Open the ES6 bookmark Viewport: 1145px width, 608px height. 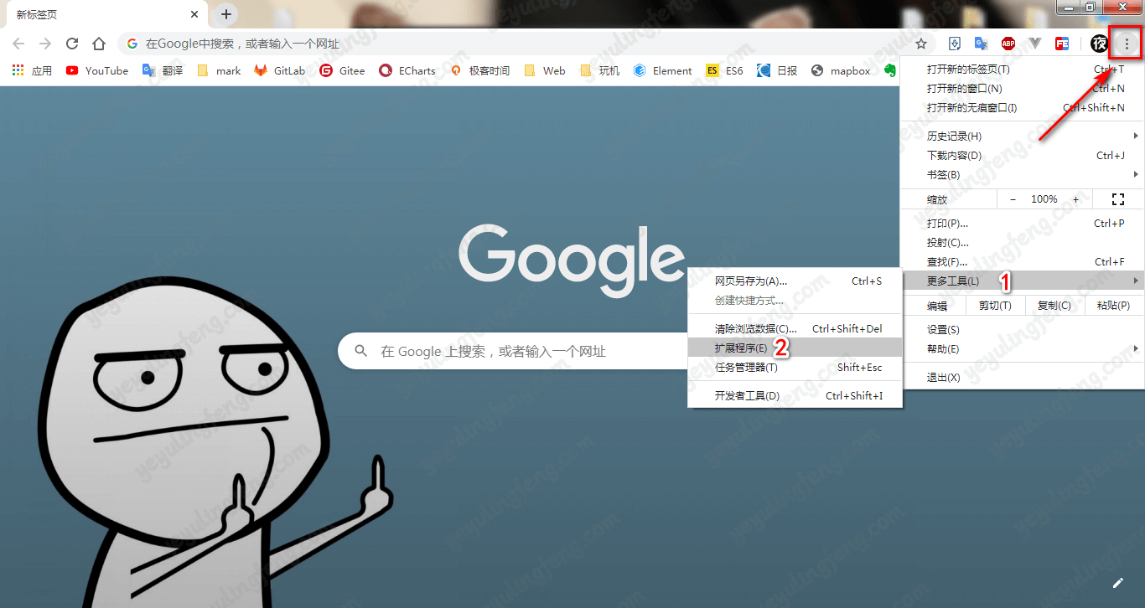pos(724,71)
